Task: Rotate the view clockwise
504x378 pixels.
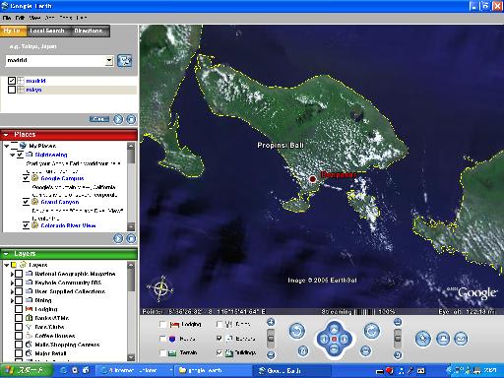Action: point(372,331)
